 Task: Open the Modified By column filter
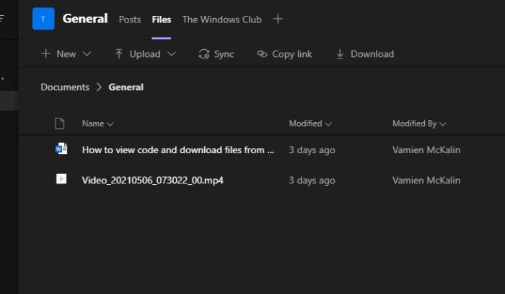[419, 124]
